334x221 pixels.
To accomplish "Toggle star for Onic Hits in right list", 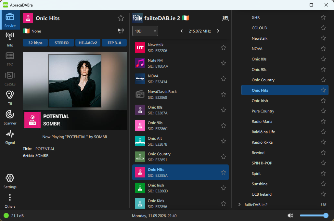I will pos(323,90).
